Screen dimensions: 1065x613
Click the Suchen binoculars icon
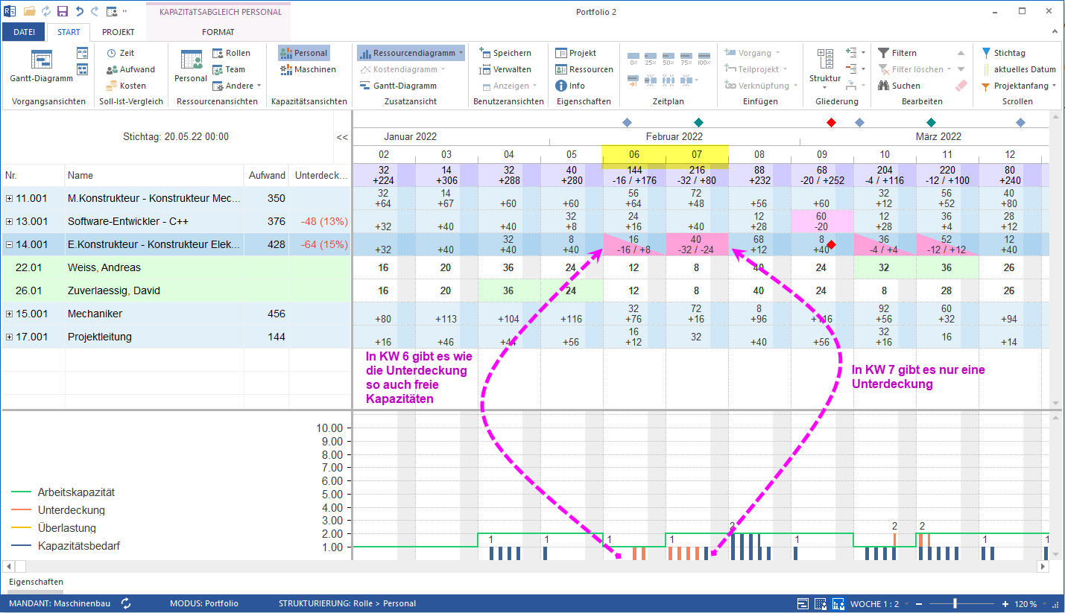pos(884,86)
